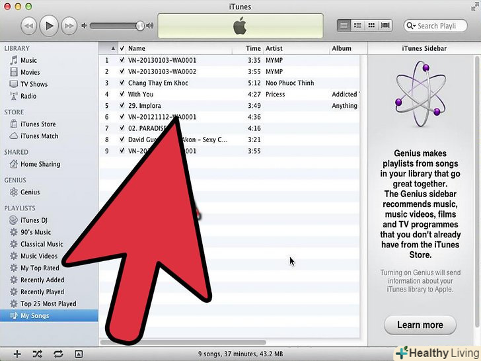Open the search magnifier options dropdown
481x361 pixels.
point(410,26)
